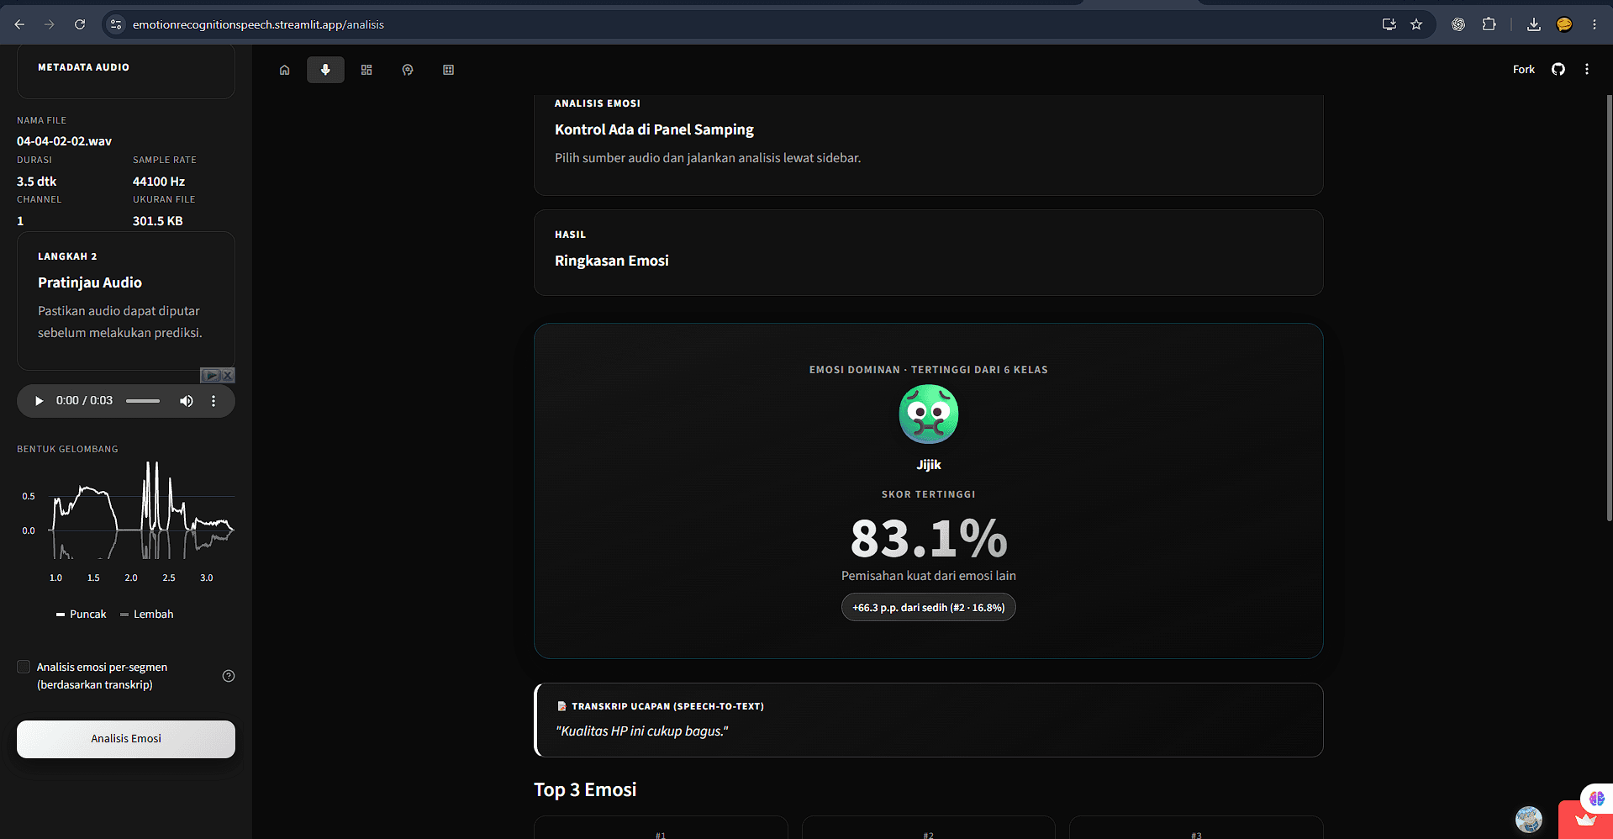Open audio player more options menu

213,401
